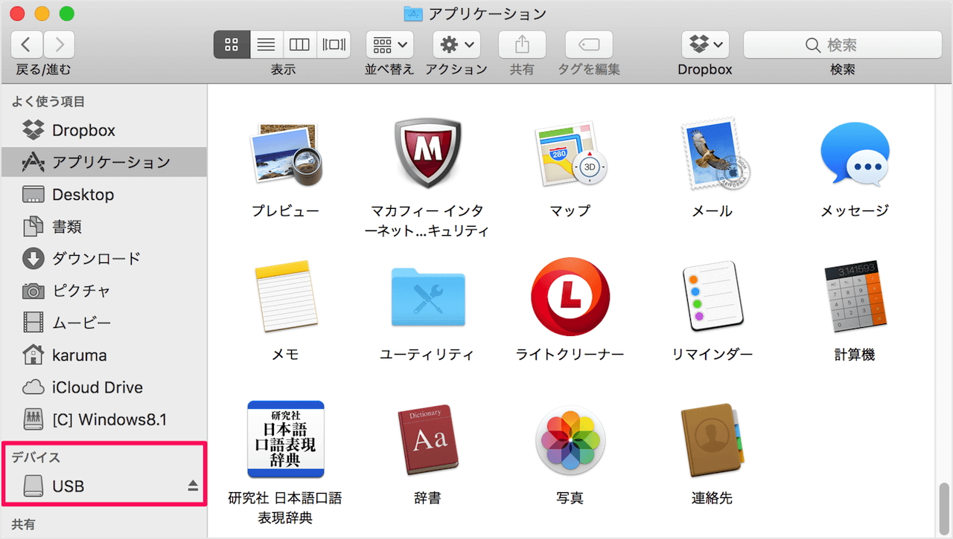
Task: Switch to list view
Action: [x=266, y=45]
